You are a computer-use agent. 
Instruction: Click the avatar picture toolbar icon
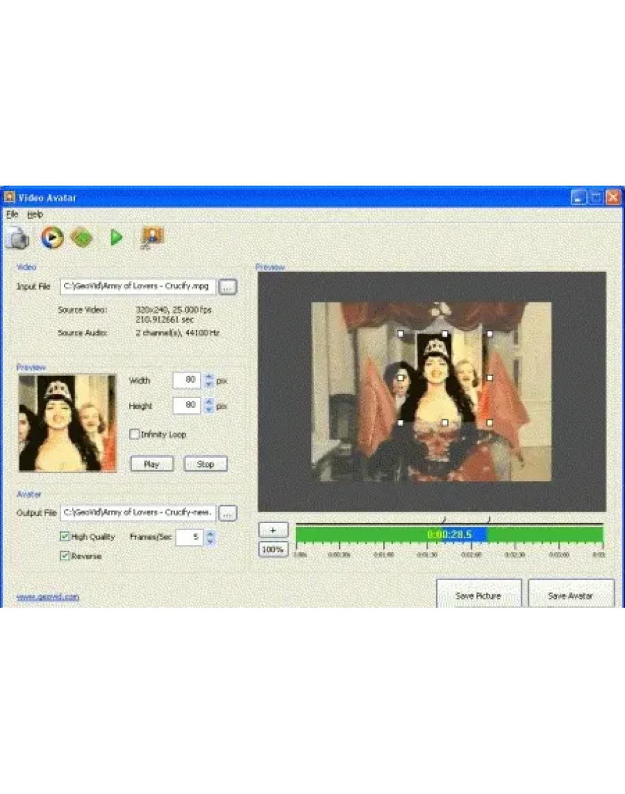coord(152,237)
